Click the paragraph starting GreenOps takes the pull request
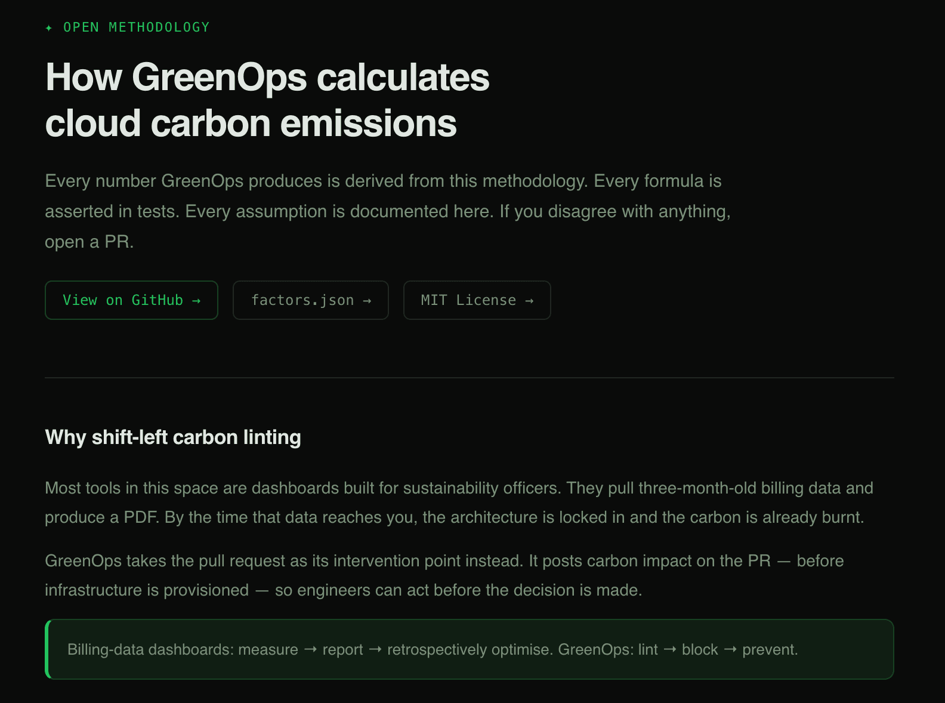This screenshot has height=703, width=945. coord(444,575)
